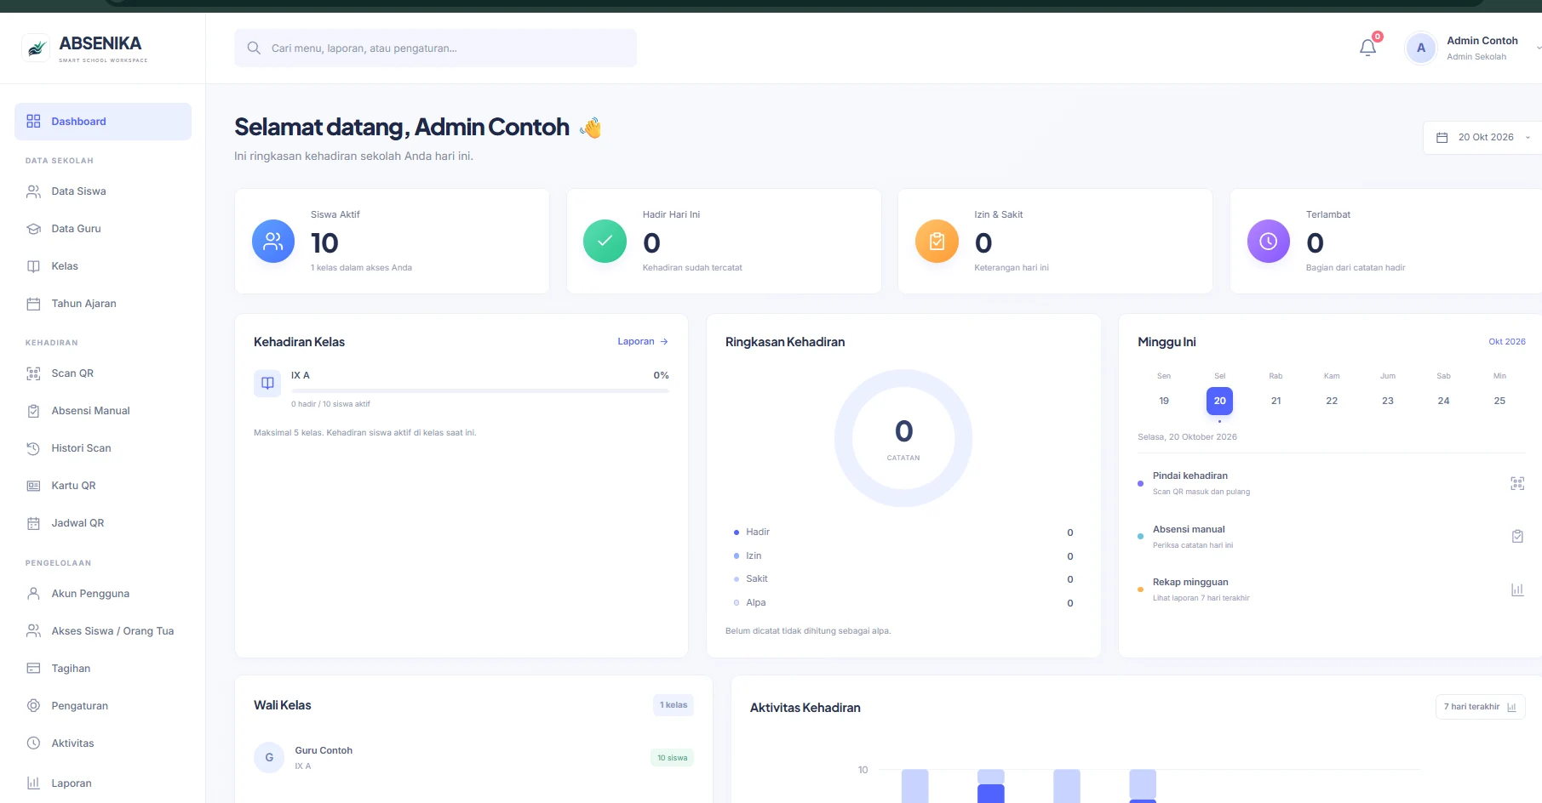This screenshot has width=1542, height=803.
Task: Go to Data Siswa page
Action: 103,191
